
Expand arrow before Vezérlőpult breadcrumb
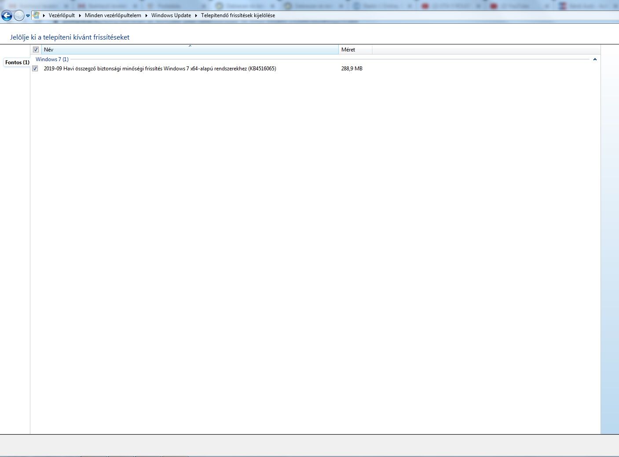[x=44, y=15]
